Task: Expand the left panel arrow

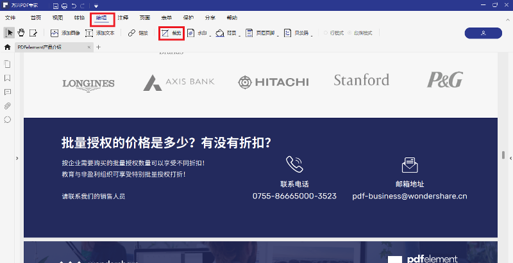Action: [x=17, y=158]
